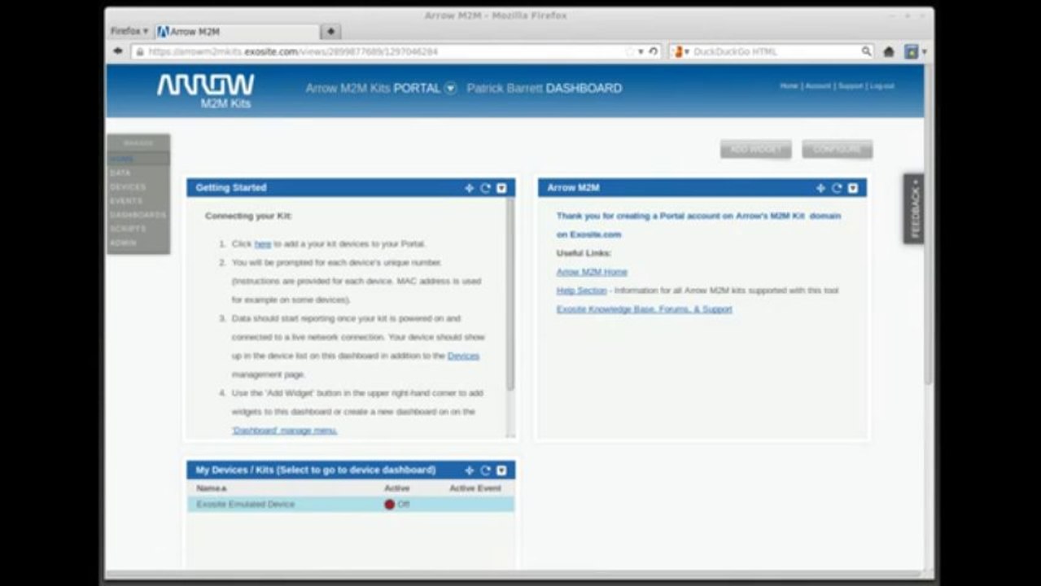Open the Getting Started widget dropdown menu
Screen dimensions: 1041x586
pyautogui.click(x=501, y=188)
